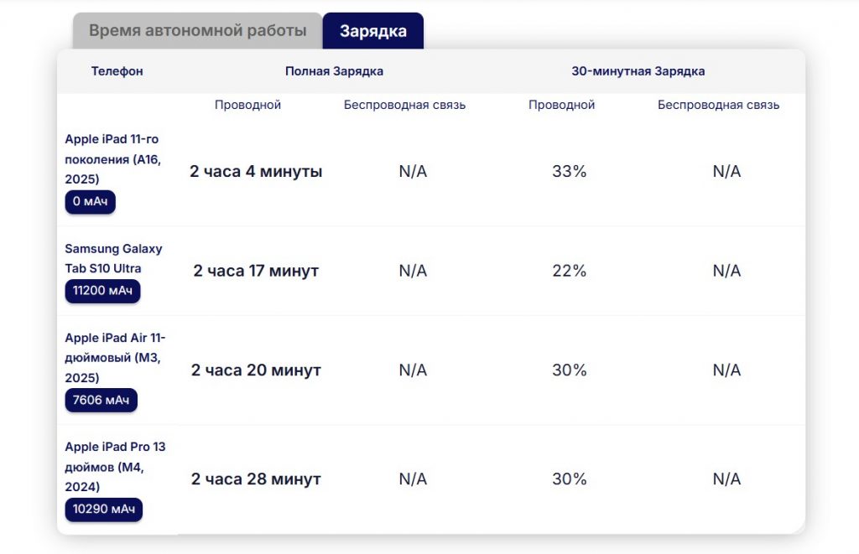This screenshot has height=554, width=859.
Task: Switch to the Время автономной работы tab
Action: (197, 31)
